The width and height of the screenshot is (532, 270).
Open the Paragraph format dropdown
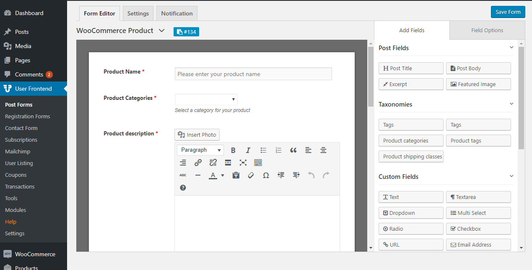tap(200, 150)
